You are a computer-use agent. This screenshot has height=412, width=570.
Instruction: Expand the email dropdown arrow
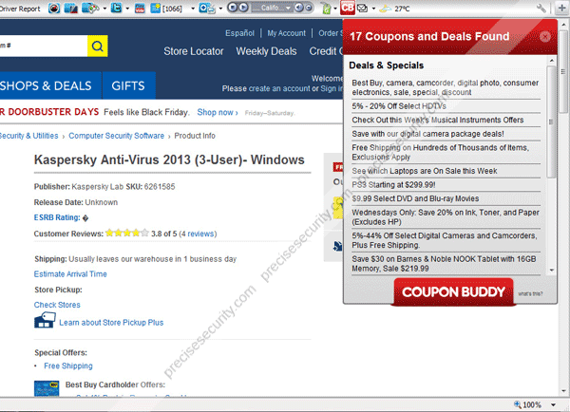[373, 9]
